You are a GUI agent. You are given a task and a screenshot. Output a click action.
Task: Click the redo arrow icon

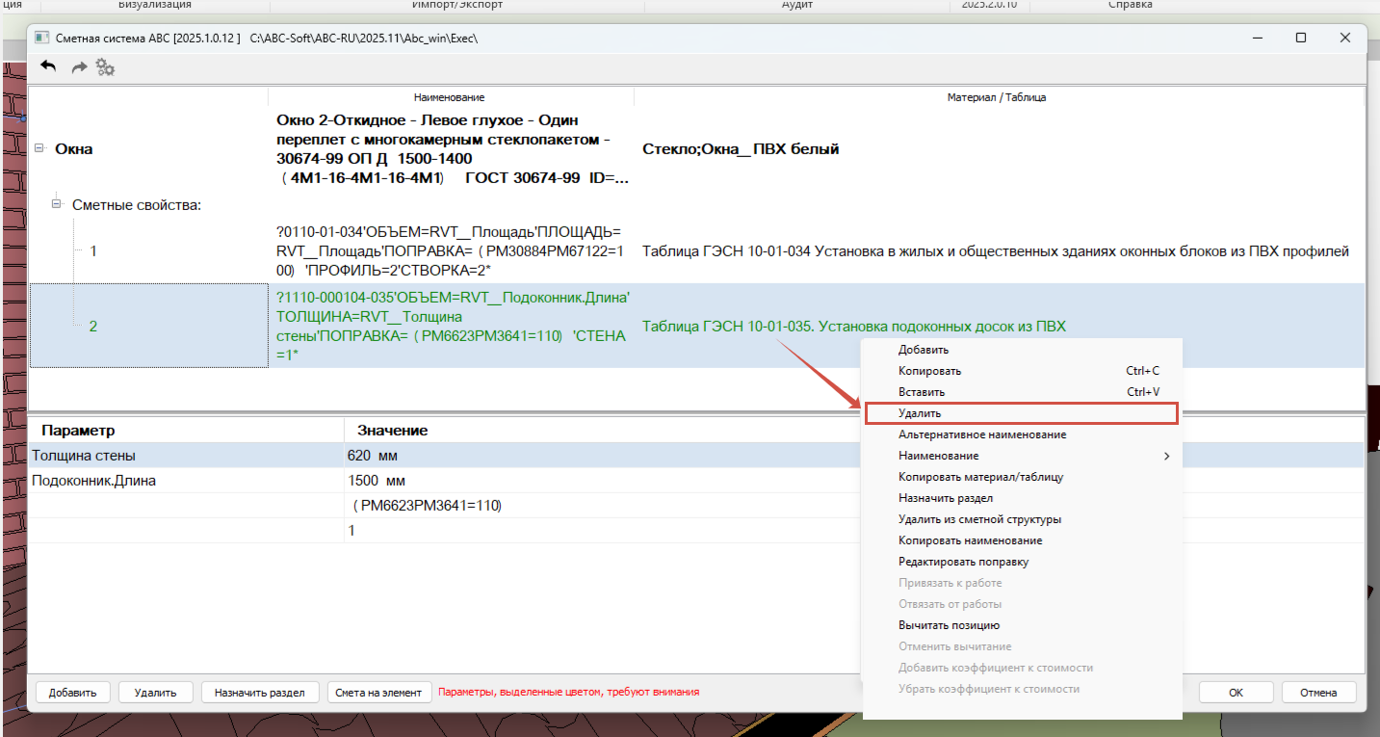point(80,67)
